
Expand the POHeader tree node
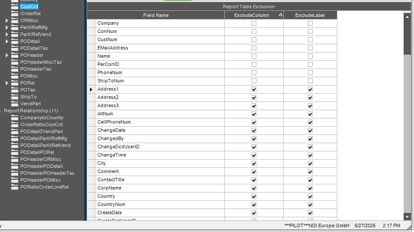click(7, 55)
